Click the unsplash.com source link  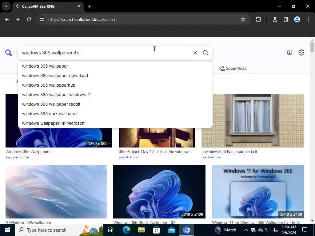tap(211, 157)
